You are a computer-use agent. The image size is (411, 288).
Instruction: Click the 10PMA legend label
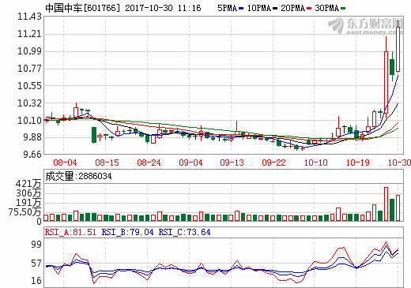[259, 8]
